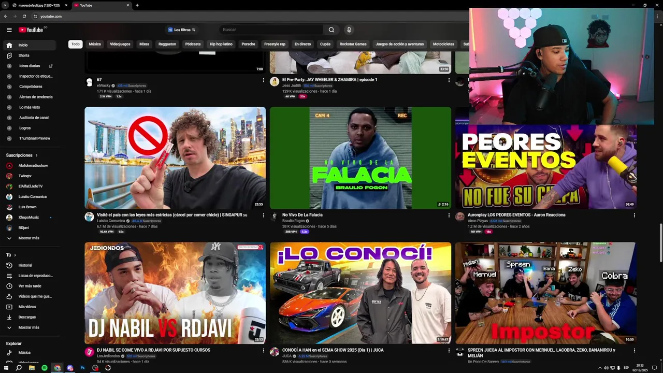Select the Todo filter chip
The width and height of the screenshot is (663, 373).
point(76,44)
